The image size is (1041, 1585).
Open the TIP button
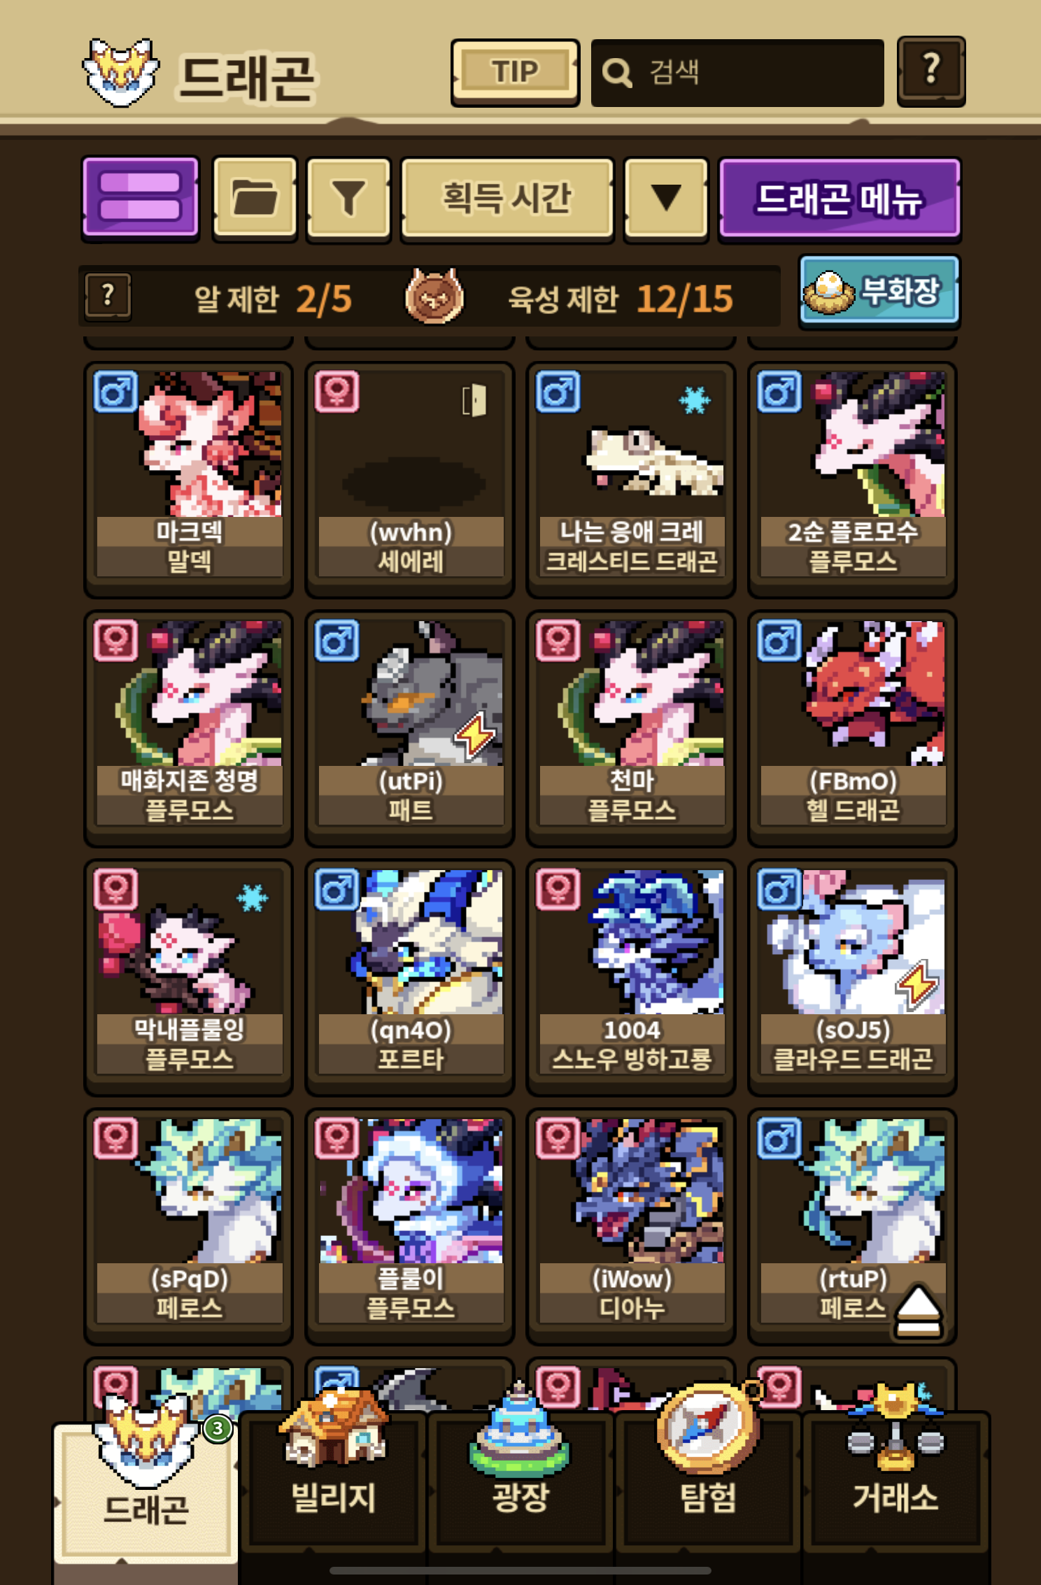tap(515, 72)
